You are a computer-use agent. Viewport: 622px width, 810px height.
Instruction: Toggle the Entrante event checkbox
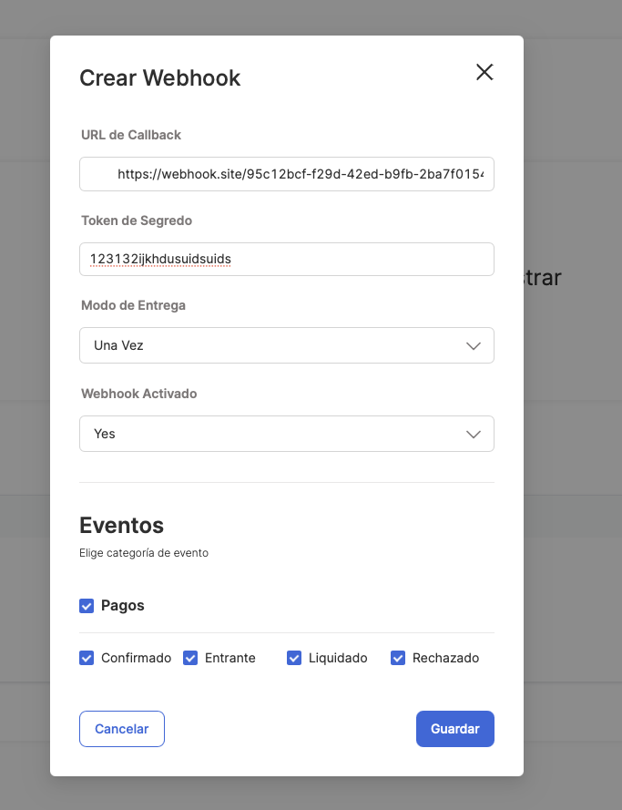(190, 658)
